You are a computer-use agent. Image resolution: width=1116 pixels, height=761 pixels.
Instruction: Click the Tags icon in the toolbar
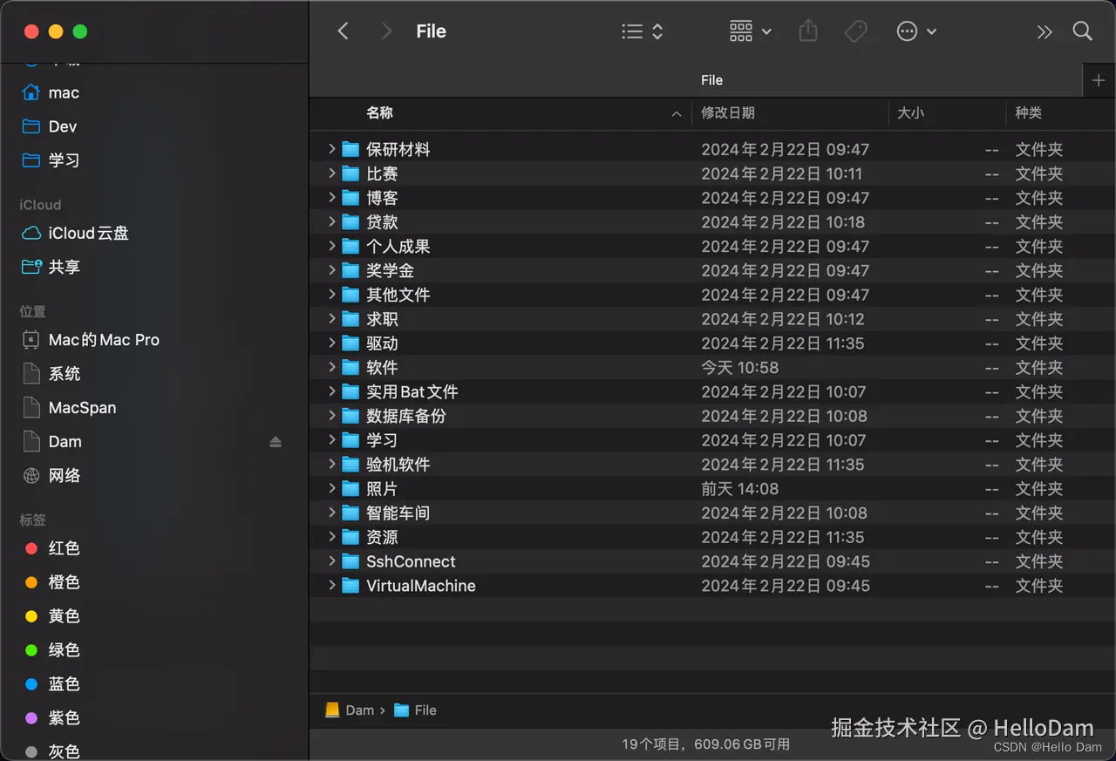coord(855,31)
